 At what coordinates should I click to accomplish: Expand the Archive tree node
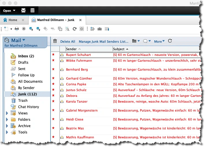tap(7, 126)
